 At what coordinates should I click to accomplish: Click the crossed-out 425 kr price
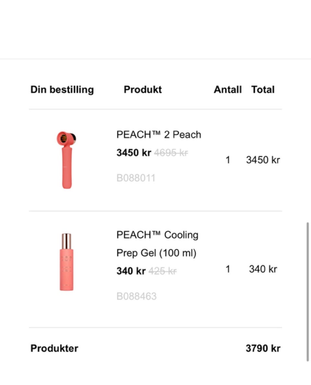point(162,271)
